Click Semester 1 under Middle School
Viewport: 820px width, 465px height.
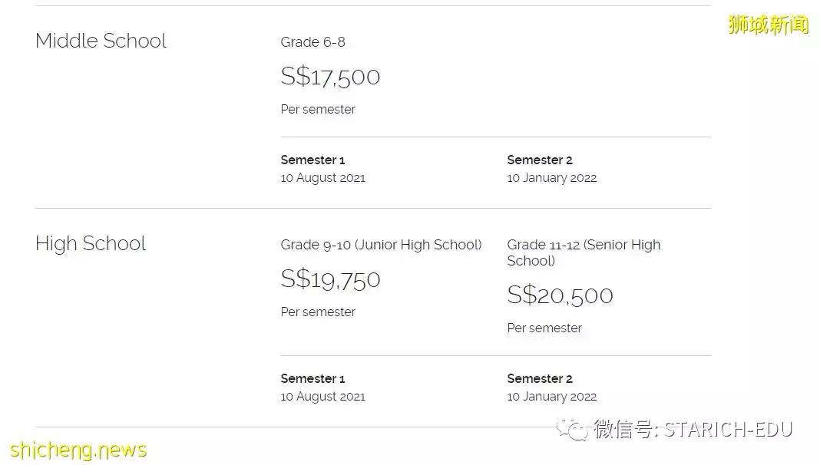[312, 160]
